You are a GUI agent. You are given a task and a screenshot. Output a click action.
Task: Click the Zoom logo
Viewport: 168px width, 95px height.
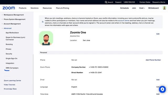[9, 8]
